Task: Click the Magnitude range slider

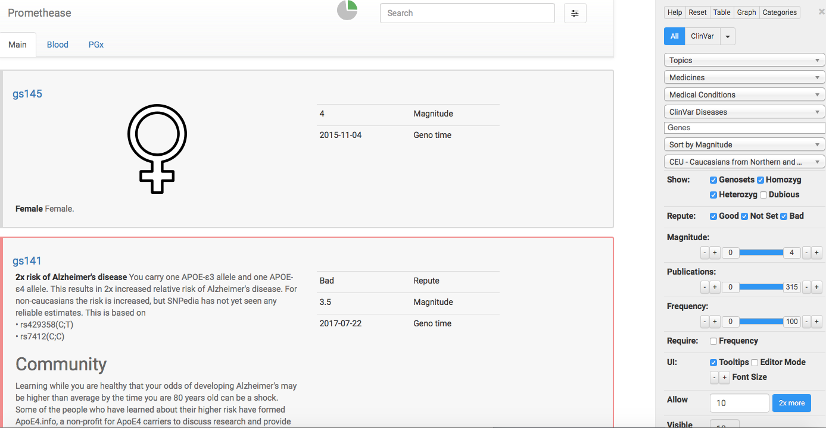Action: tap(761, 253)
